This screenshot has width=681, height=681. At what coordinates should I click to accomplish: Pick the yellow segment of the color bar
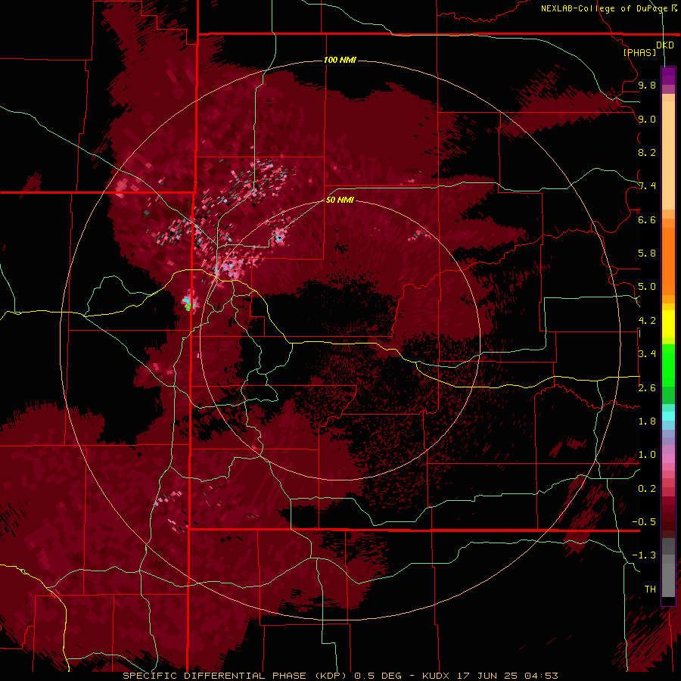668,324
